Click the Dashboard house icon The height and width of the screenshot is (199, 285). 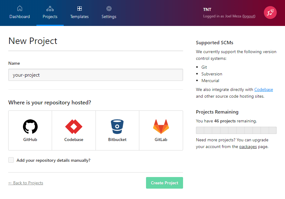pos(20,8)
